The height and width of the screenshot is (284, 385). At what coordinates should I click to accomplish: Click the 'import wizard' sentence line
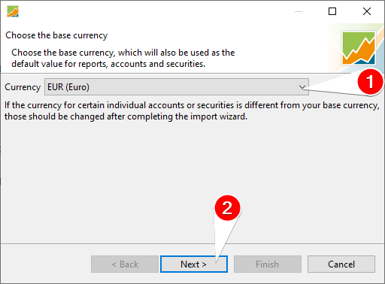126,116
